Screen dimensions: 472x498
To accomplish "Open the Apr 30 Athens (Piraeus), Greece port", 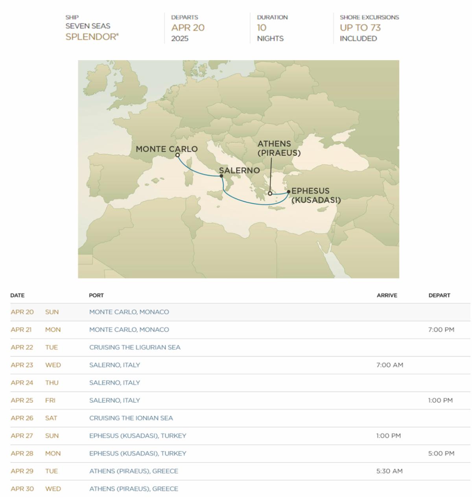I will pos(134,489).
